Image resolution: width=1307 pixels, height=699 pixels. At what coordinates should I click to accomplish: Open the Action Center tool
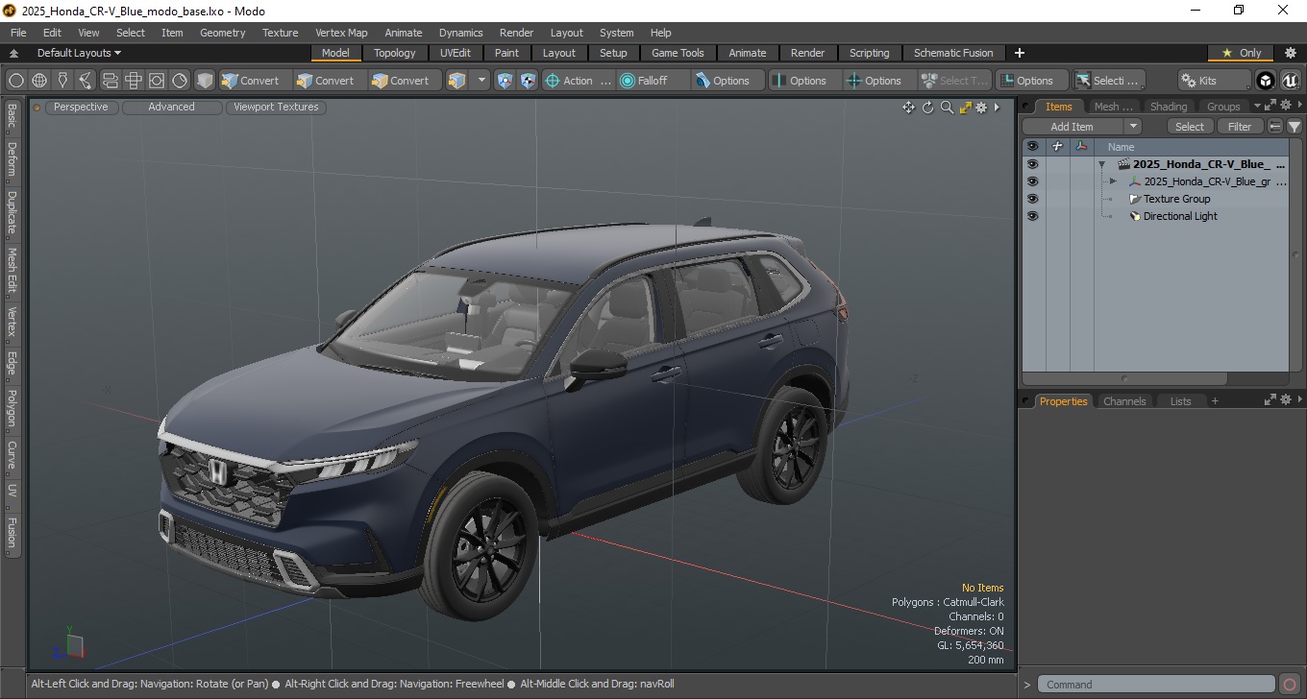579,81
